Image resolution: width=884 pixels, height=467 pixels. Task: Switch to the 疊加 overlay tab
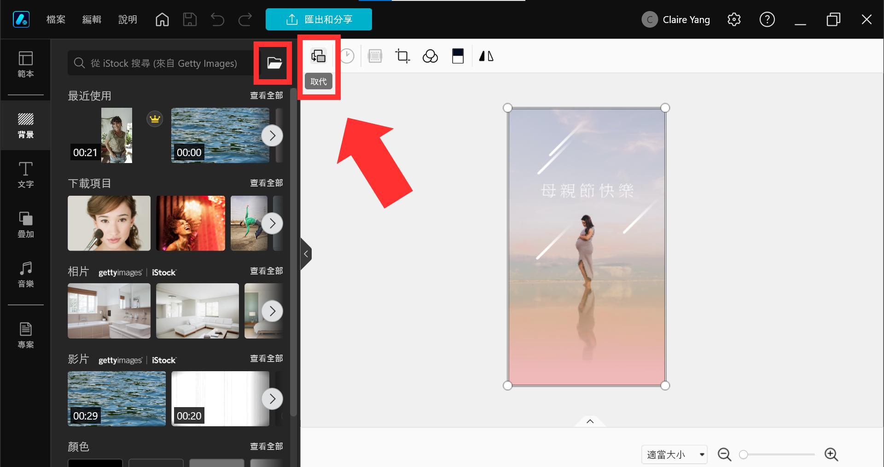(26, 225)
